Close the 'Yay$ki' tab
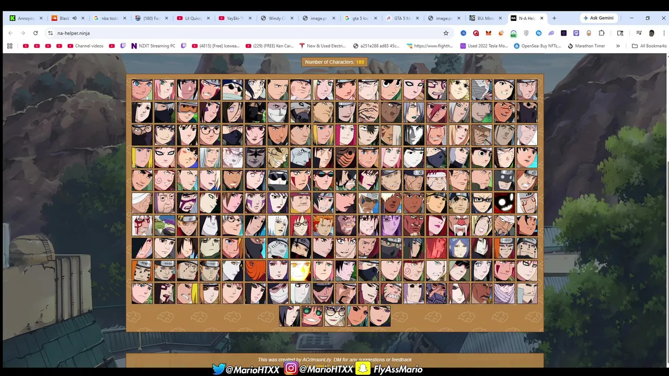 coord(250,18)
